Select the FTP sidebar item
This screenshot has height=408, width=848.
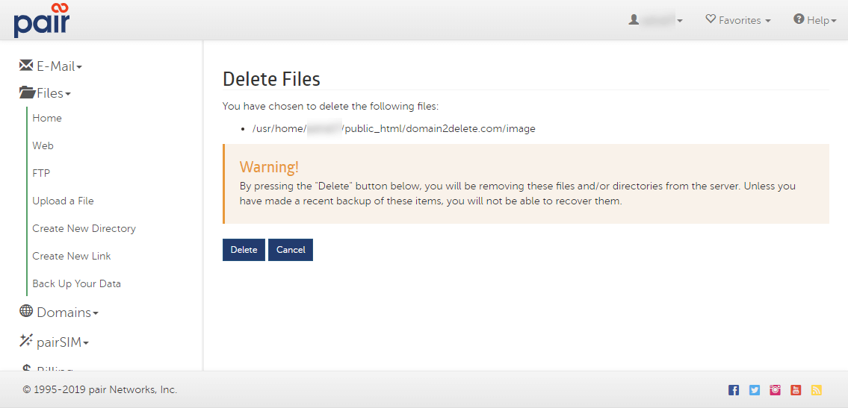[41, 173]
